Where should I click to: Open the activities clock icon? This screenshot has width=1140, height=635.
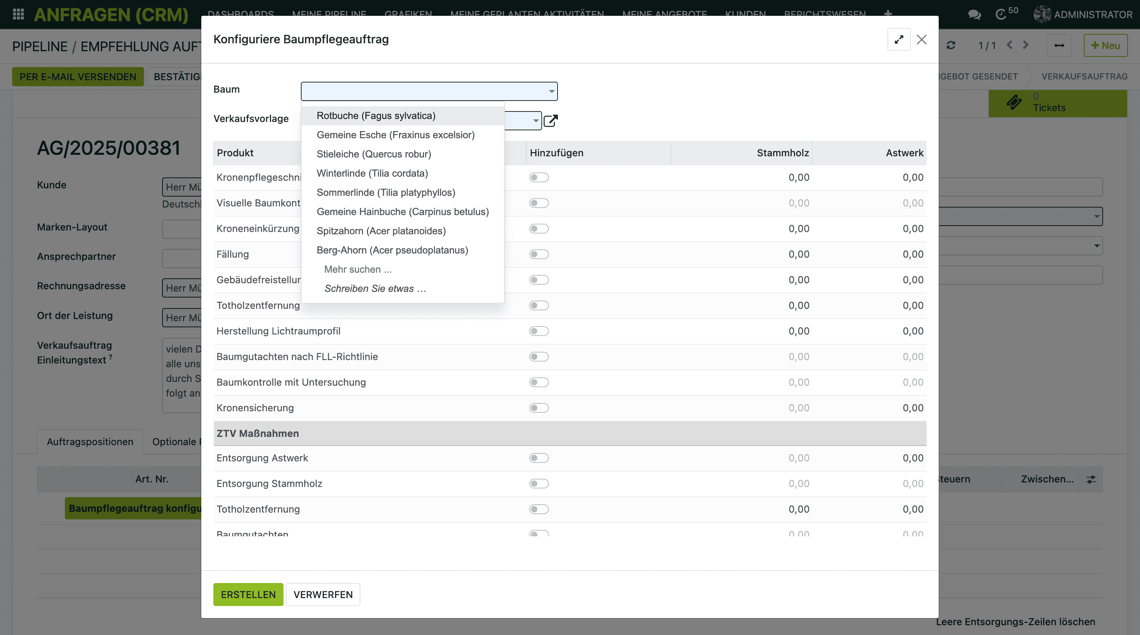1001,14
